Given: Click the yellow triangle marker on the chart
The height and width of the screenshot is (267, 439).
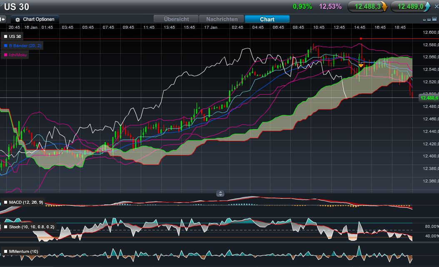Looking at the screenshot, I should (360, 66).
